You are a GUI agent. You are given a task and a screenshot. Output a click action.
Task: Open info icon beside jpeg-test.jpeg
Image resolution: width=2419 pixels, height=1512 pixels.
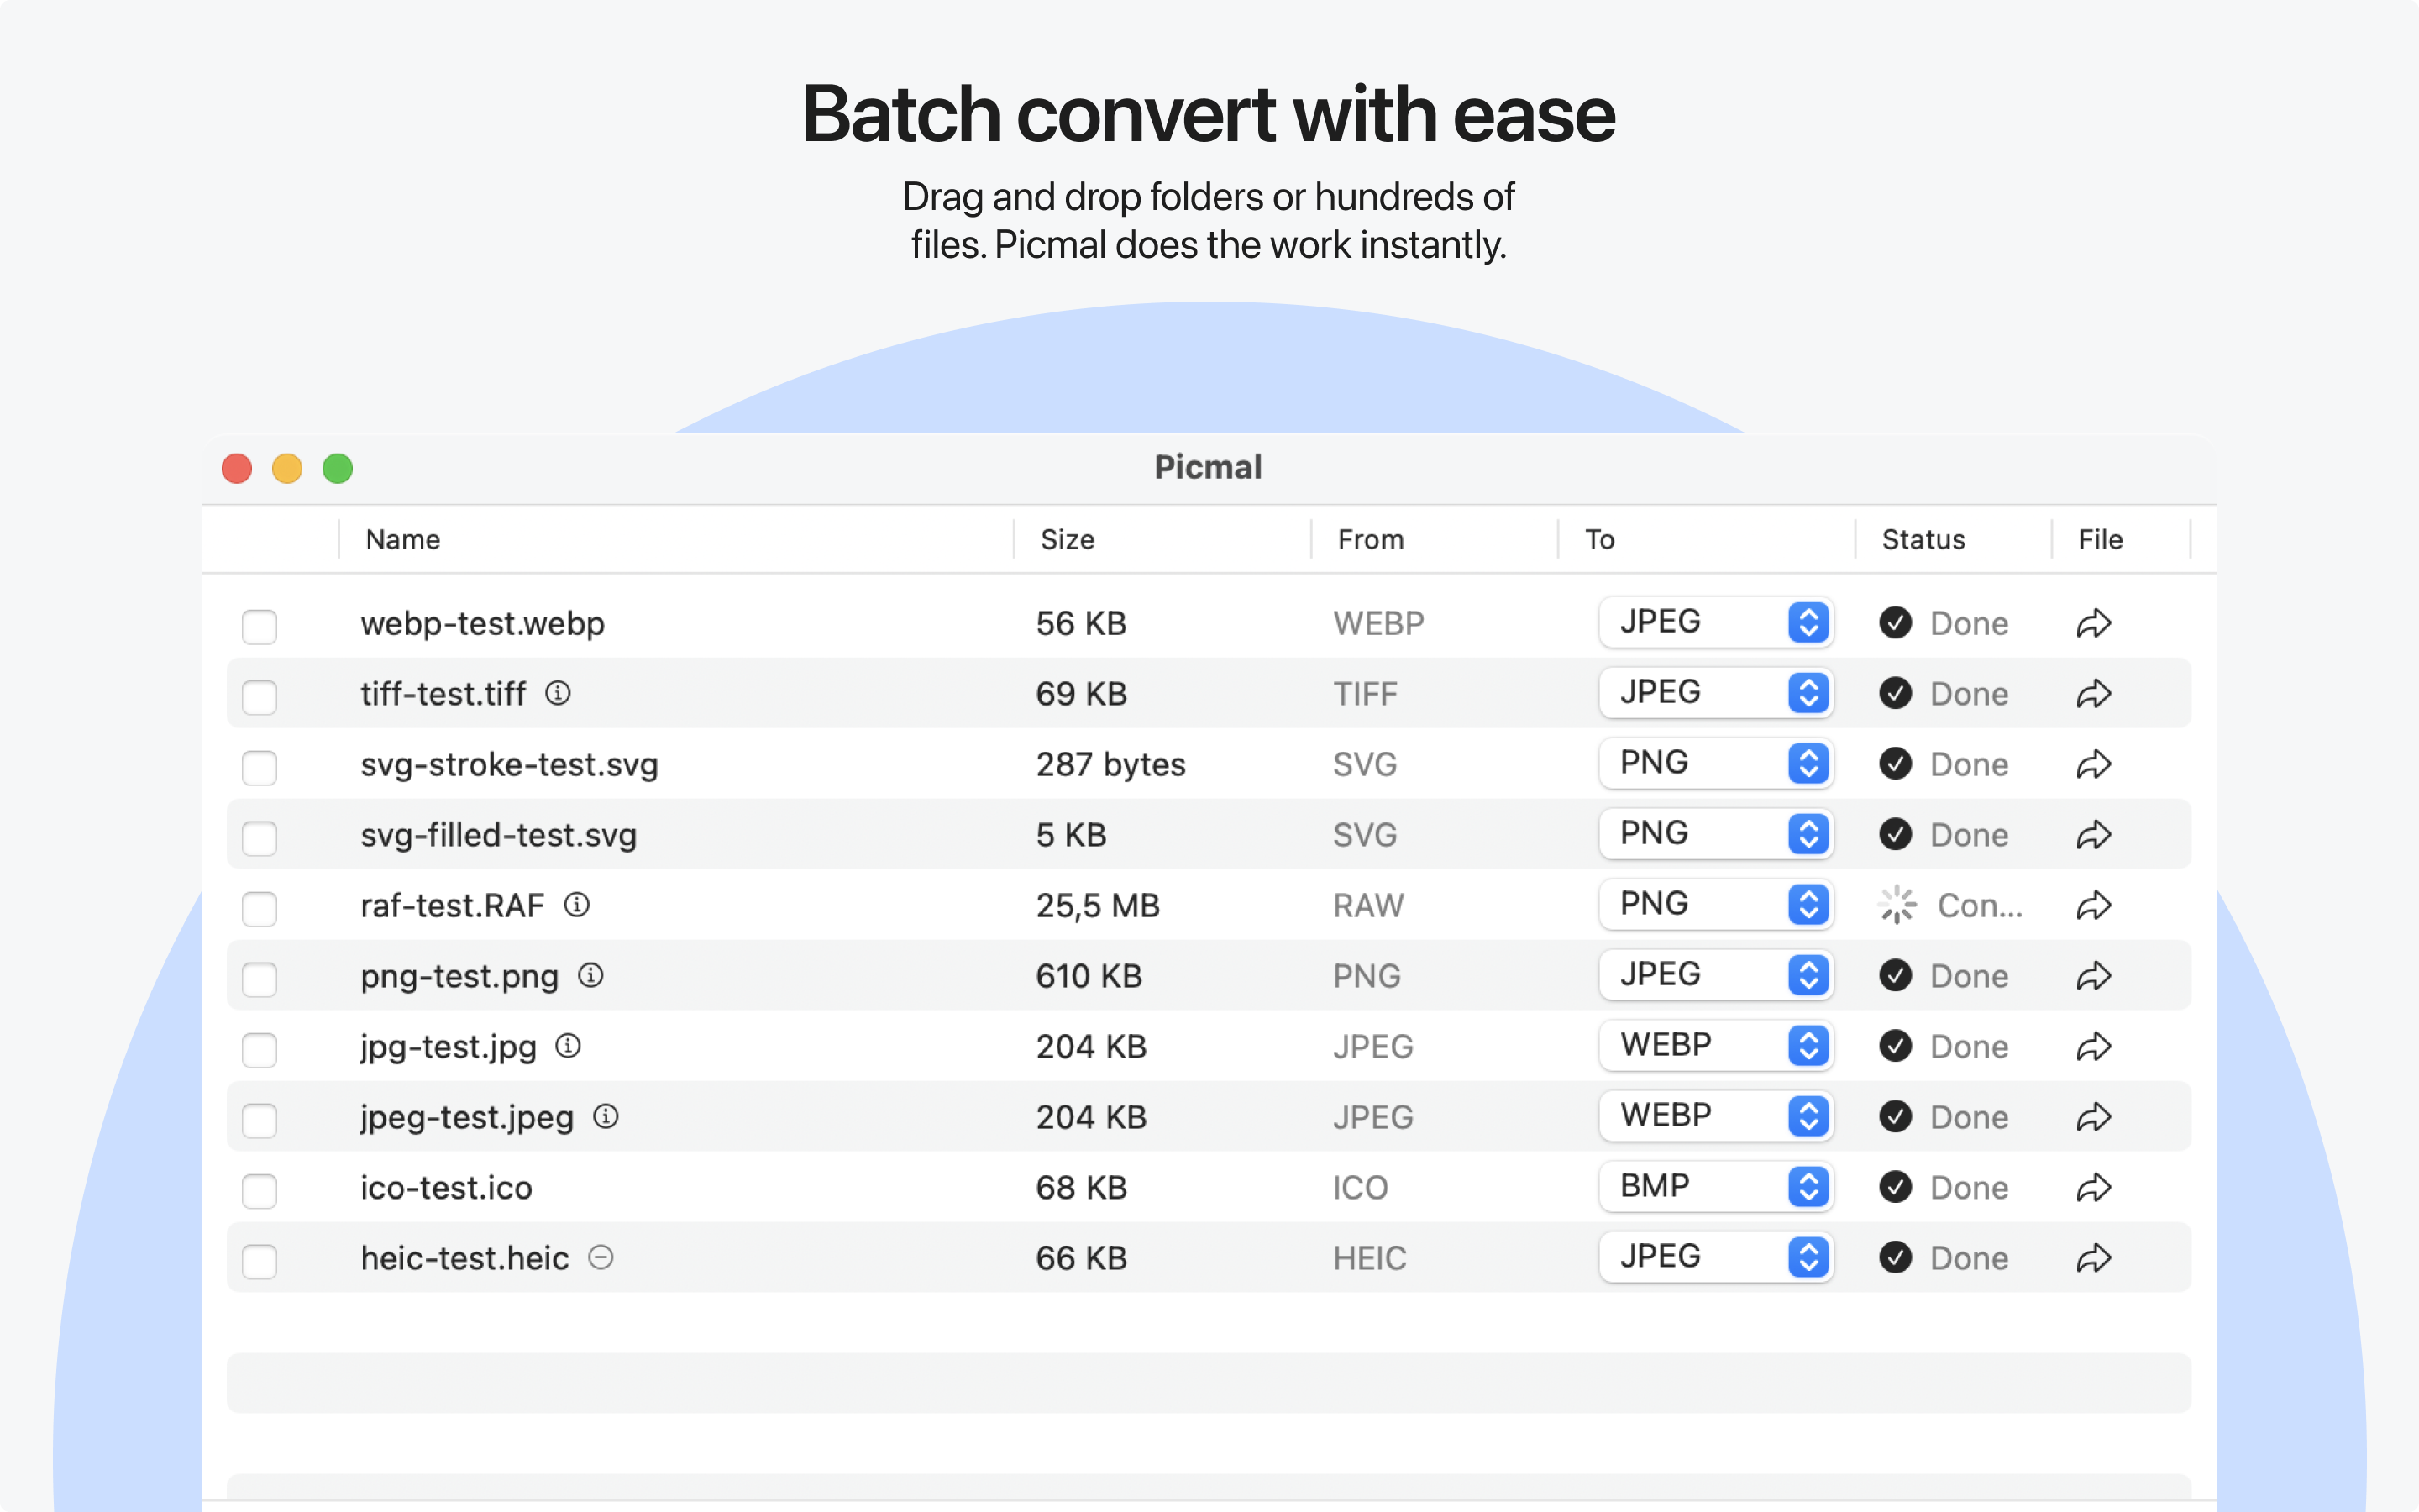point(606,1116)
